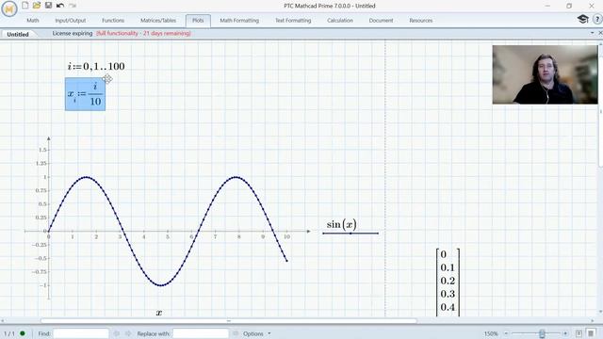Viewport: 603px width, 339px height.
Task: Select the 0.3 vector element
Action: pos(448,294)
